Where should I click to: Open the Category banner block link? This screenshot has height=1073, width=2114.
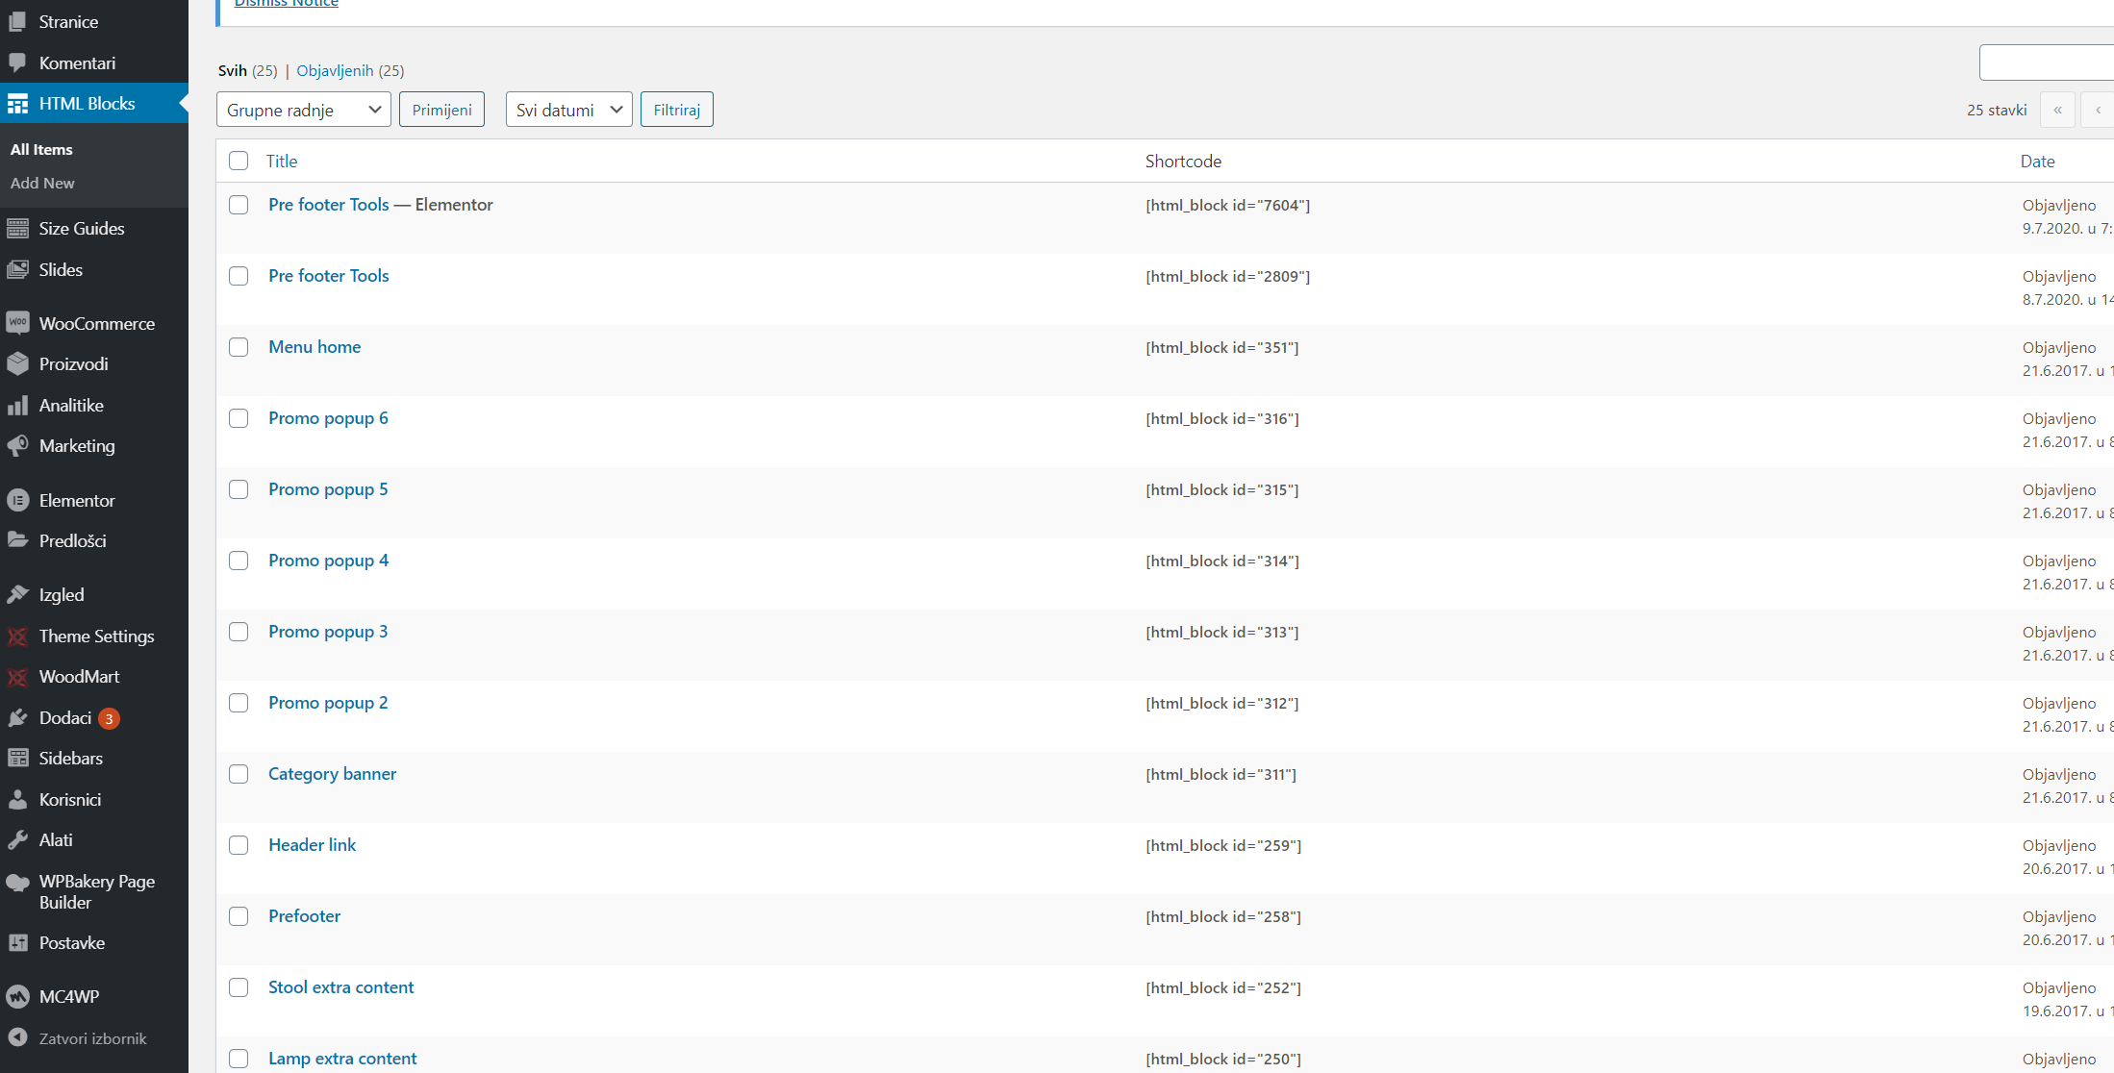point(332,774)
